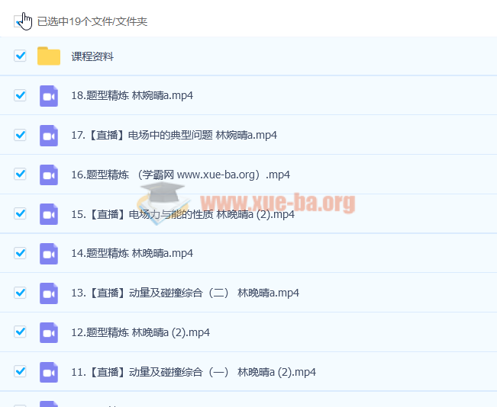Click video icon for 15.【直播】电场力与能的性质

tap(49, 214)
